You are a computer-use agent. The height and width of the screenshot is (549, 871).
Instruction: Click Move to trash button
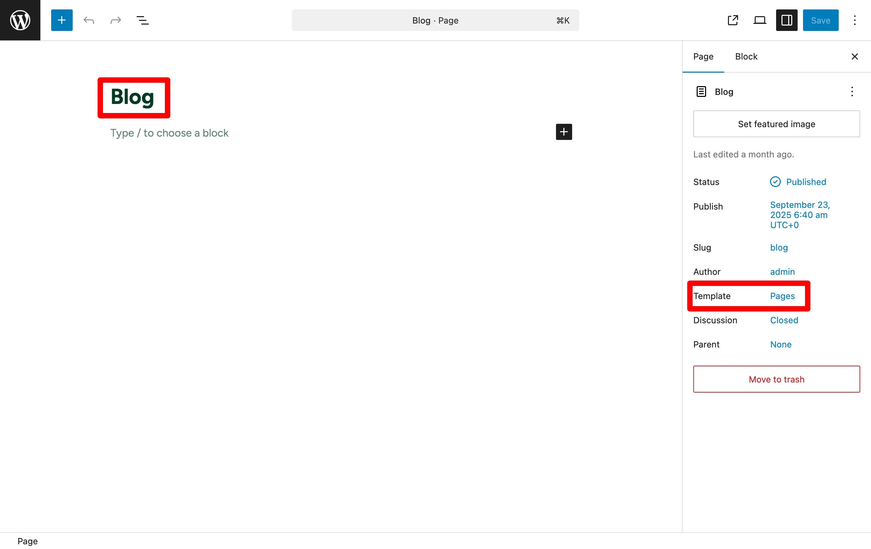(776, 379)
